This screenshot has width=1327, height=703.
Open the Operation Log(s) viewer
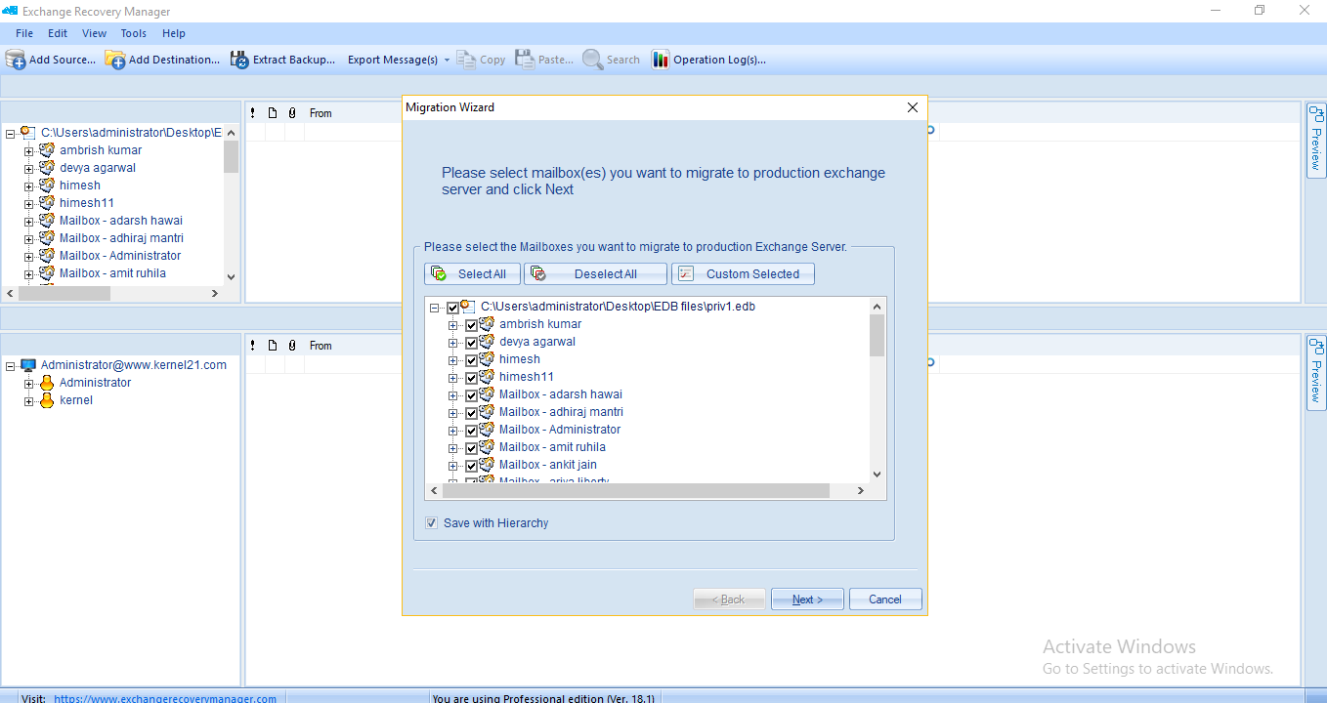point(661,60)
